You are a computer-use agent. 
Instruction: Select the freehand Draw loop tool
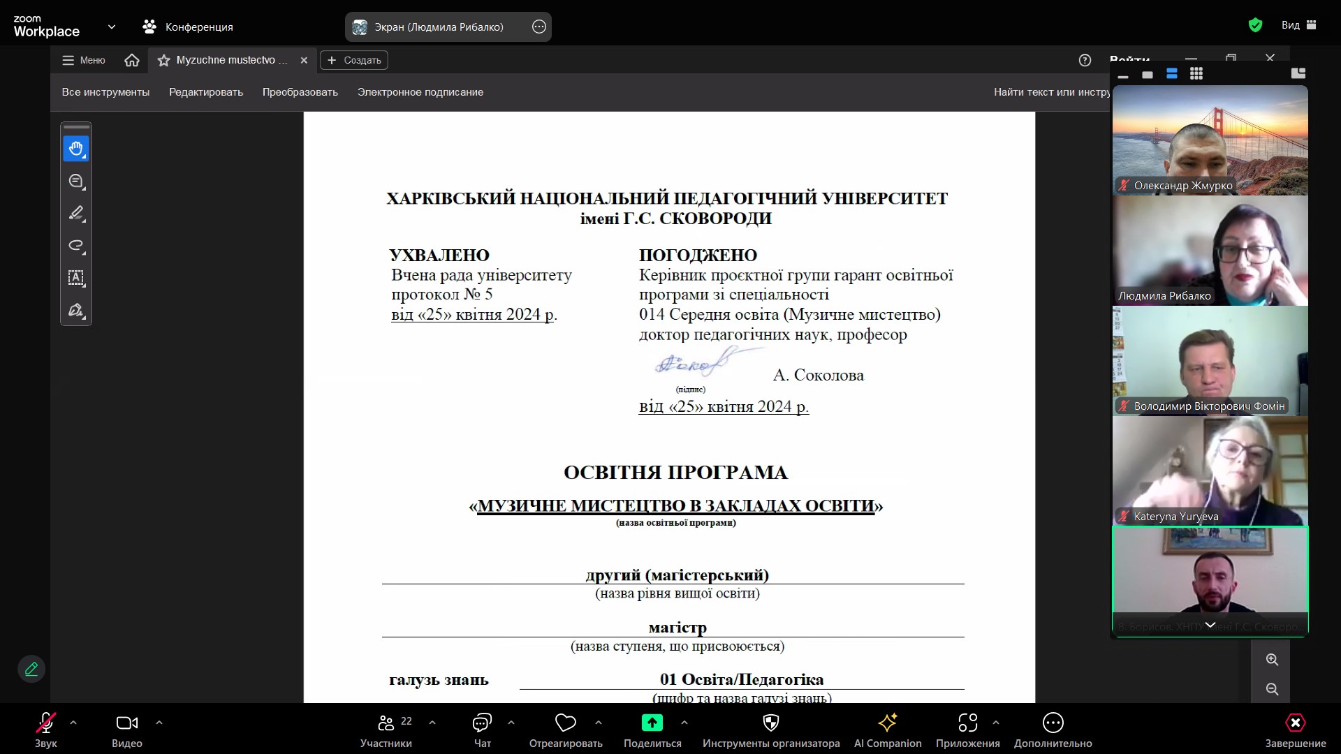point(76,246)
